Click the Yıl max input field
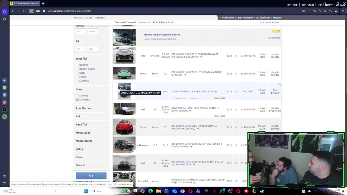The height and width of the screenshot is (195, 347). point(93,49)
